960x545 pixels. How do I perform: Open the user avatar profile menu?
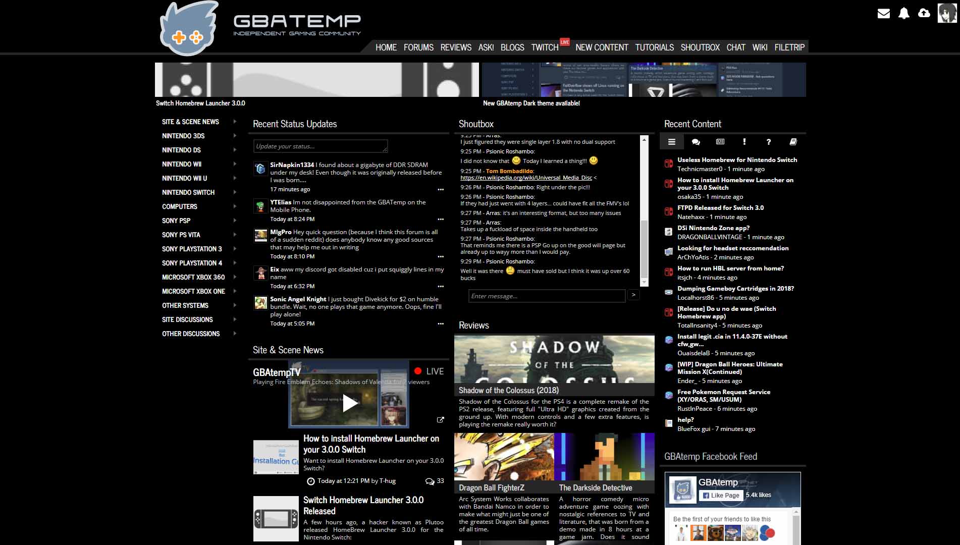pos(946,13)
